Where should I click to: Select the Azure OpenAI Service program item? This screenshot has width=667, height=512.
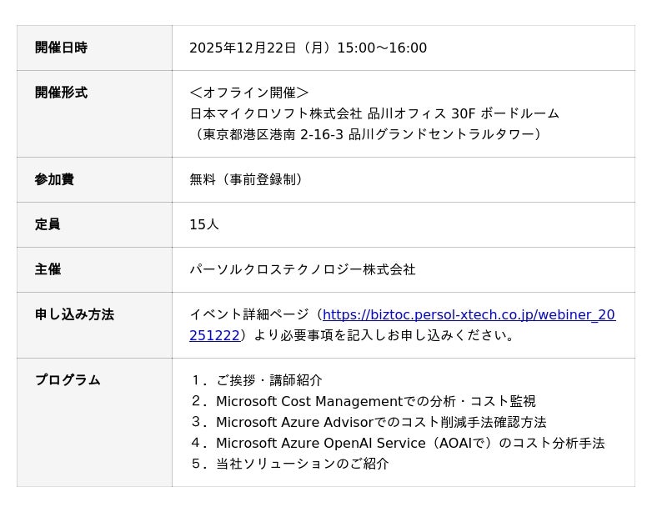409,443
